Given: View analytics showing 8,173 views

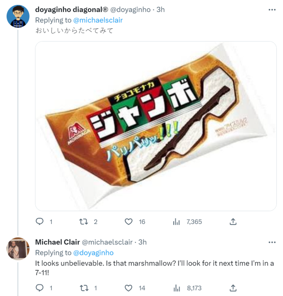Looking at the screenshot, I should click(x=176, y=288).
